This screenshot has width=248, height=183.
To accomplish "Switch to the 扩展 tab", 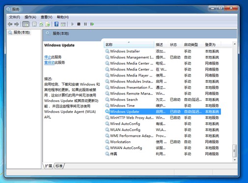I will [x=49, y=166].
